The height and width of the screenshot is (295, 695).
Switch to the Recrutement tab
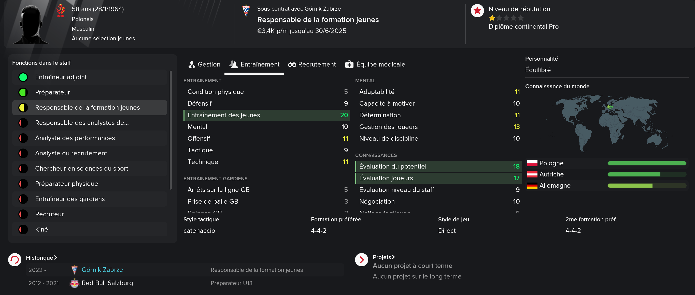coord(312,64)
